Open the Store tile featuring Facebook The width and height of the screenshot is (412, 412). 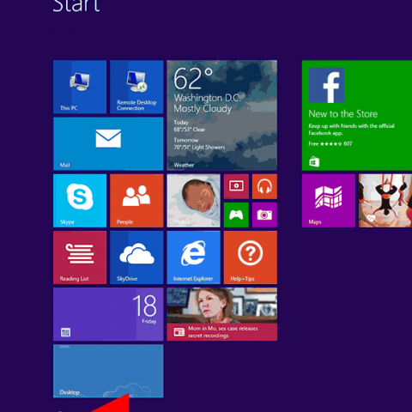pos(357,115)
